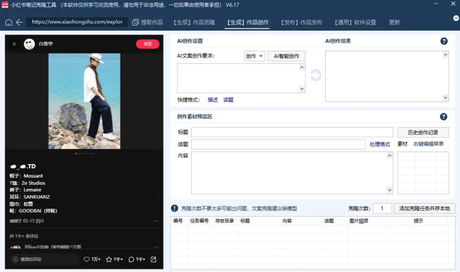The height and width of the screenshot is (272, 460).
Task: Click the down arrow of AI创作结果 scrollbar
Action: 446,98
